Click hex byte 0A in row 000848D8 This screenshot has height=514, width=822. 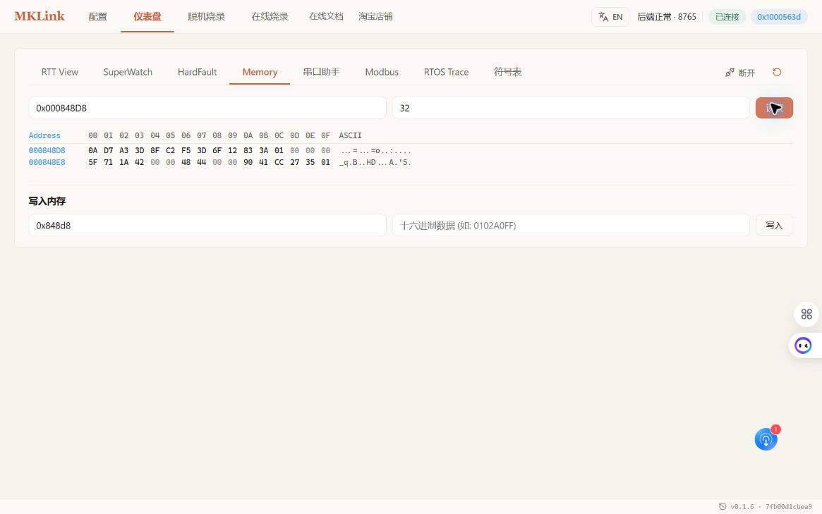click(93, 150)
